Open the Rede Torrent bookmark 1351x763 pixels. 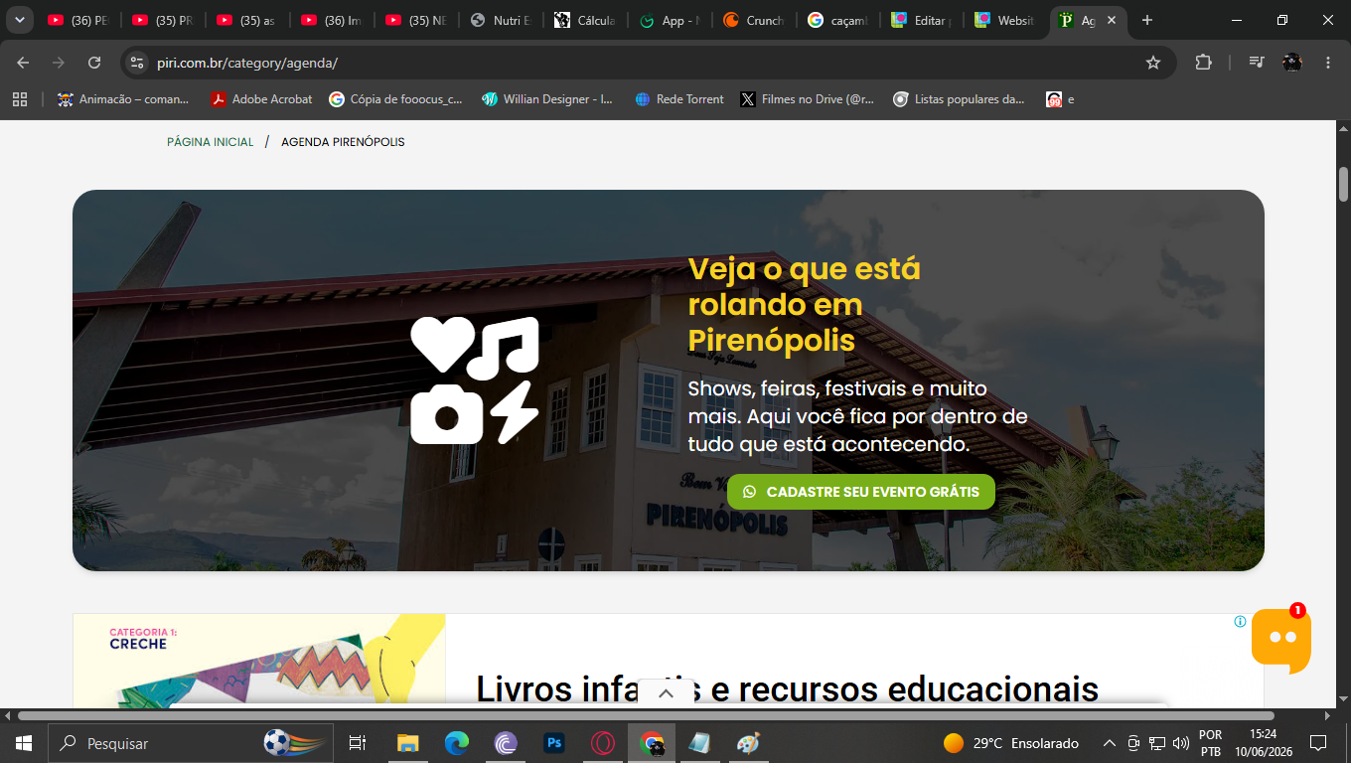[679, 99]
